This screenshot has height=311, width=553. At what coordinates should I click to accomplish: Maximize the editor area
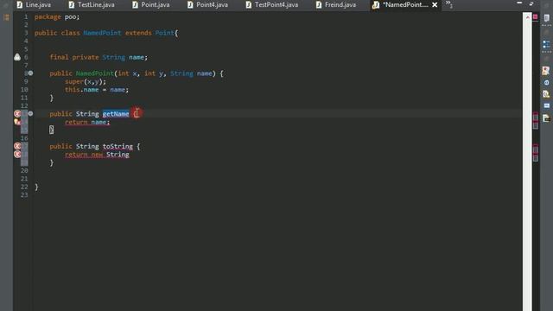click(x=531, y=3)
